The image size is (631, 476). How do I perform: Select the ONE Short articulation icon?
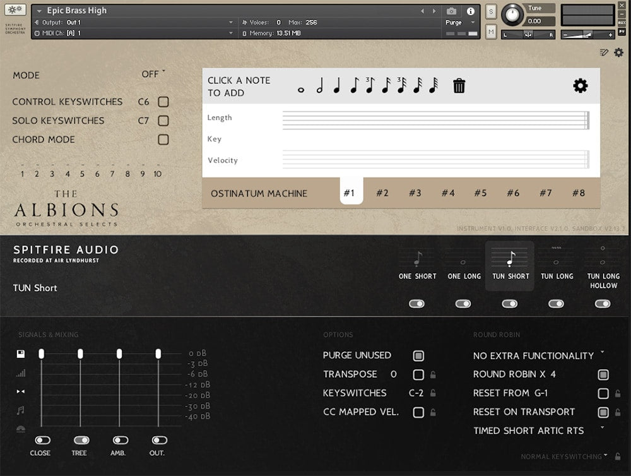click(417, 259)
